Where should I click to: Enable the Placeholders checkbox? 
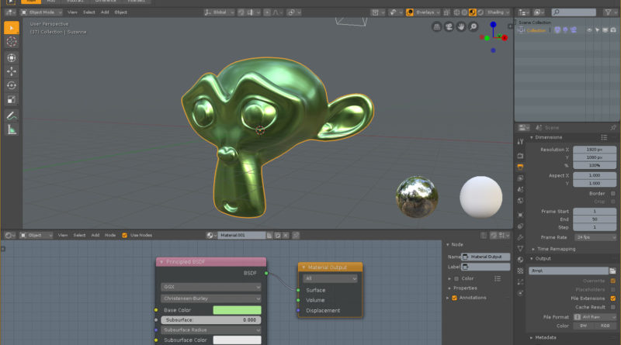tap(613, 289)
